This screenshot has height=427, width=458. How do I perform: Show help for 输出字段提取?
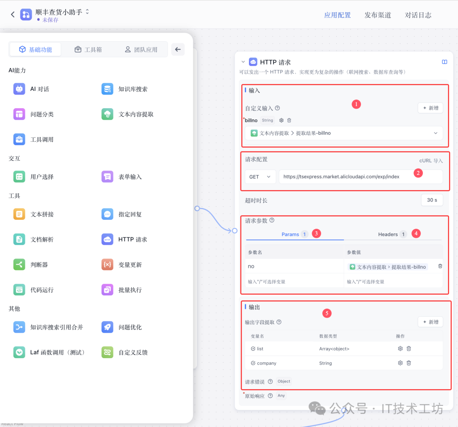(x=279, y=322)
